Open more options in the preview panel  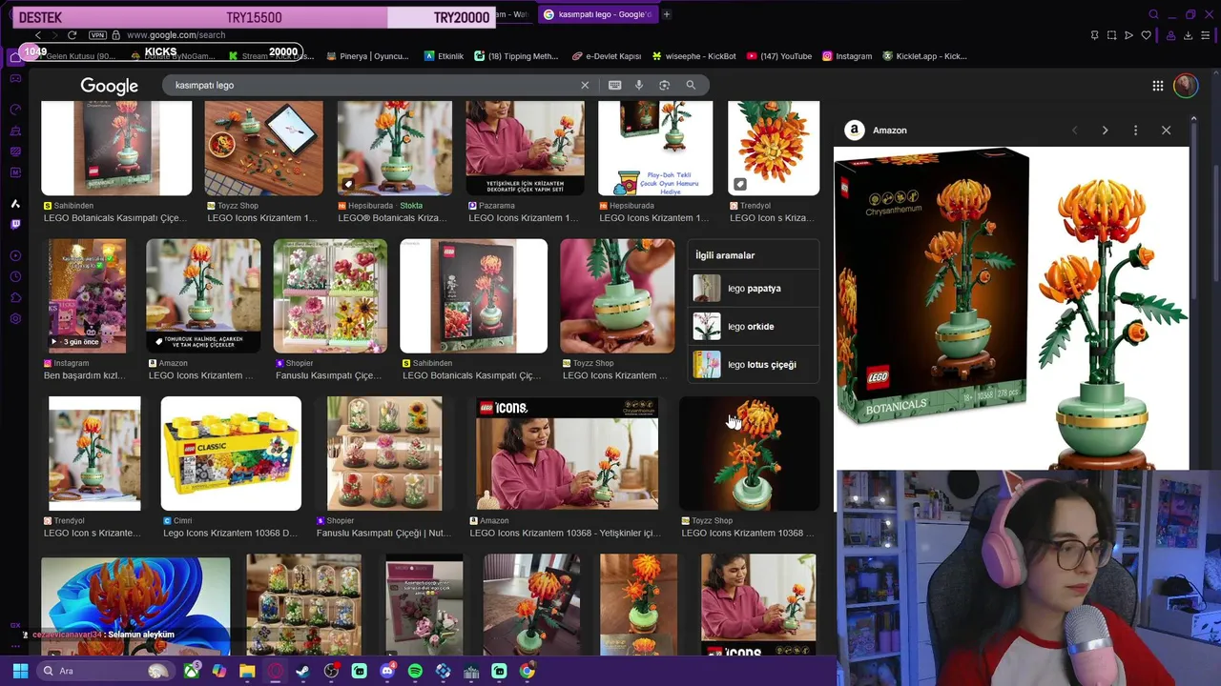1135,131
